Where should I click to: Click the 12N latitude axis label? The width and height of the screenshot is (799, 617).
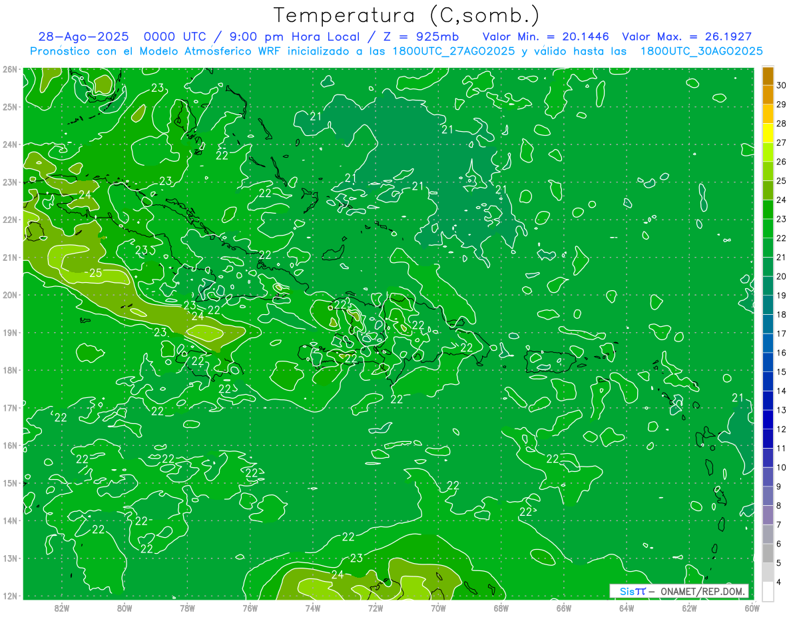pyautogui.click(x=10, y=596)
